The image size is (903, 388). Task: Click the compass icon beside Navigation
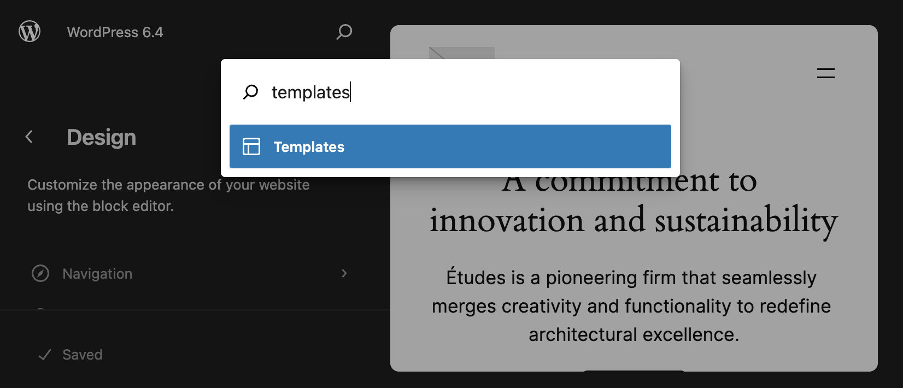pyautogui.click(x=40, y=274)
